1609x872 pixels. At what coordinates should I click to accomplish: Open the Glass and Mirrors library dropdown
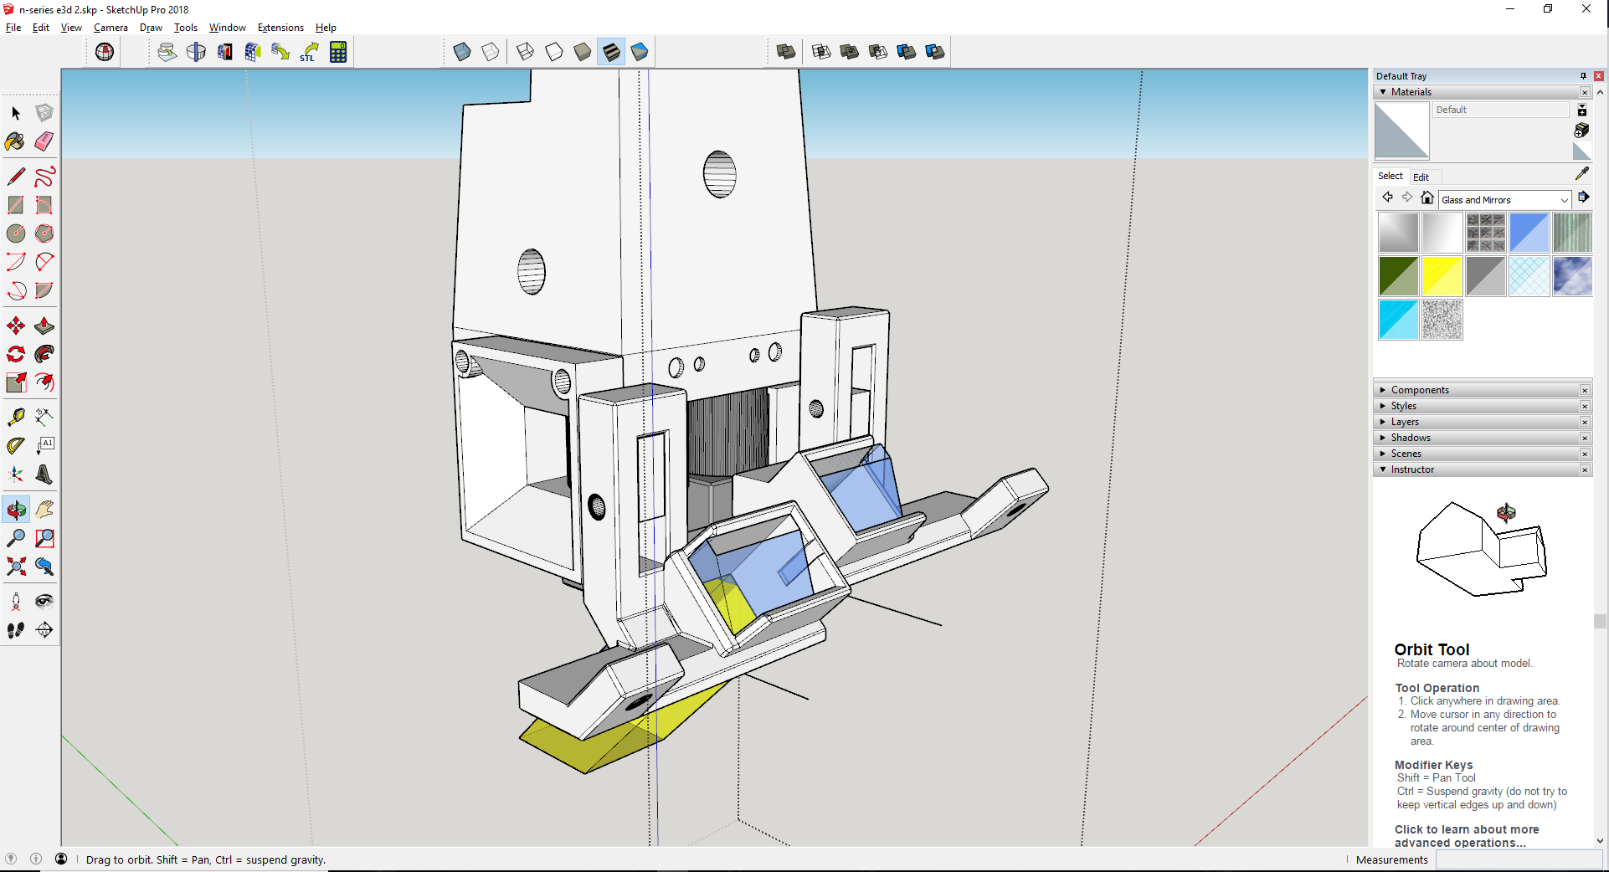click(1505, 200)
